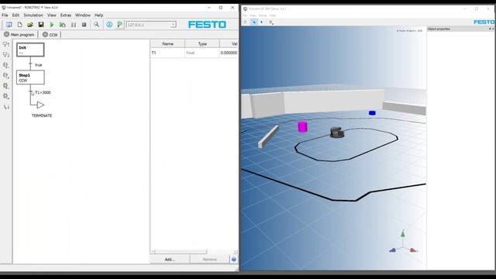This screenshot has height=279, width=496.
Task: Click the 0.000000 value cell
Action: pos(229,53)
